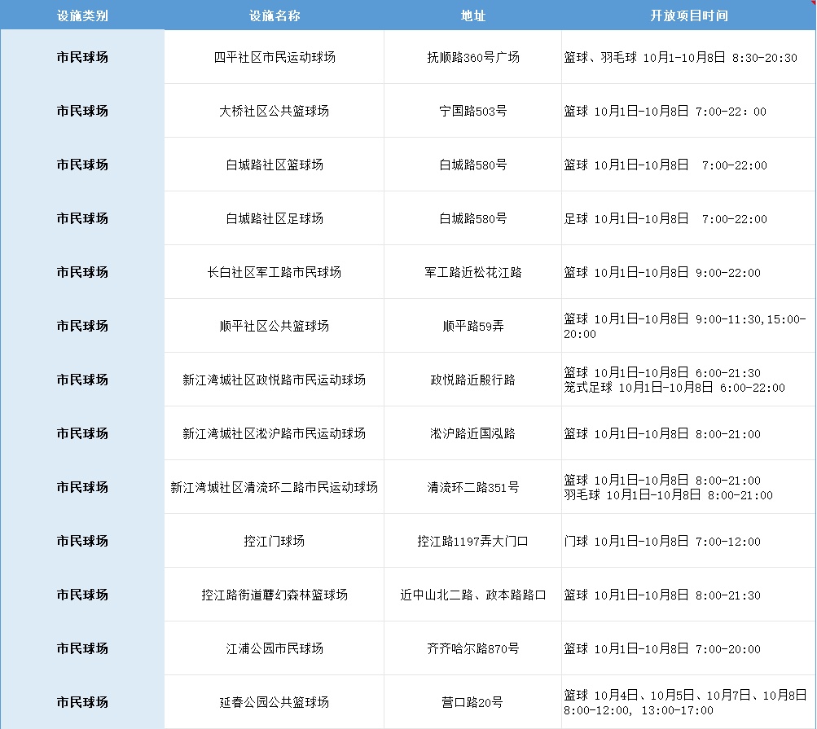This screenshot has width=817, height=729.
Task: Select 长白社区军工路市民球场 entry
Action: [x=275, y=272]
